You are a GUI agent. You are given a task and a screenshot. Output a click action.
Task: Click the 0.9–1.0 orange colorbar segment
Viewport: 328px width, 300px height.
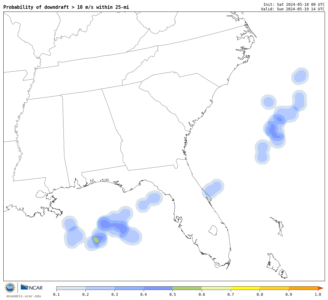coord(303,288)
